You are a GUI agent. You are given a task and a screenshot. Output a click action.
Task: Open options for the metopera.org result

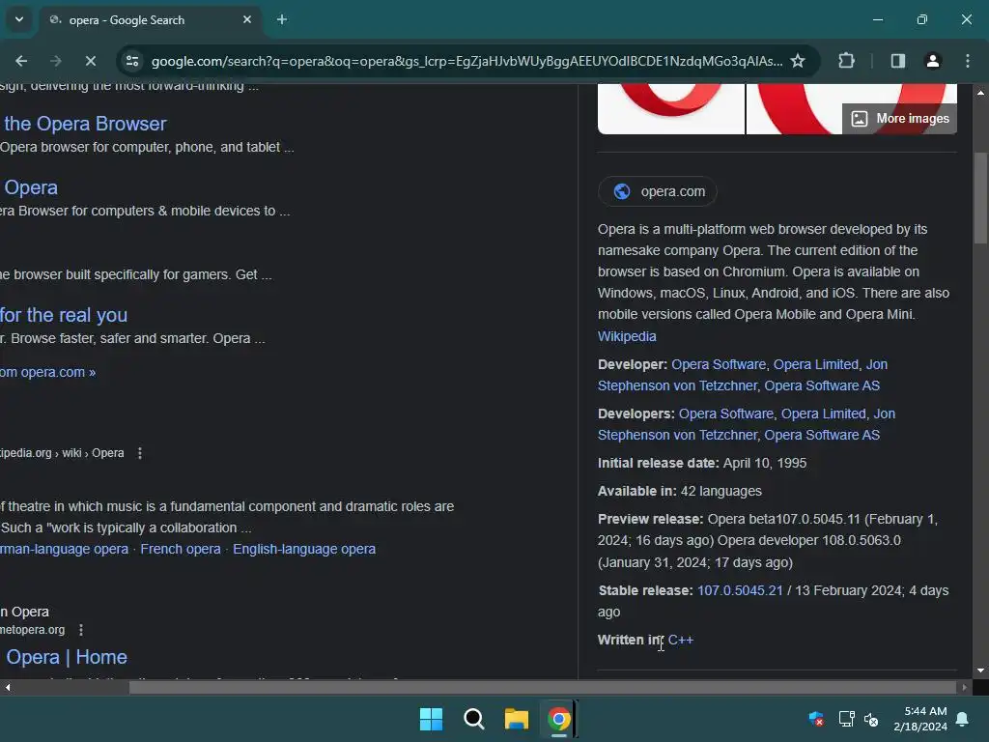click(x=81, y=630)
